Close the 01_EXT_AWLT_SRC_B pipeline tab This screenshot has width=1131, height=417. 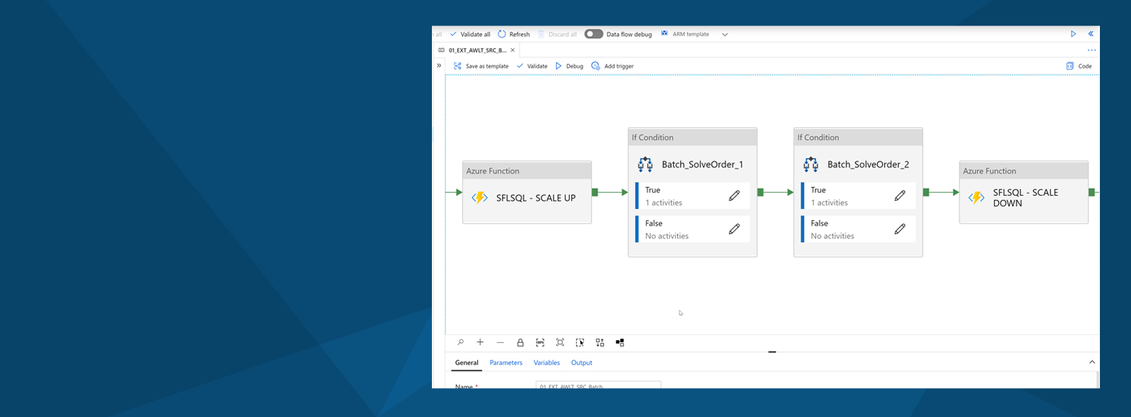[512, 50]
